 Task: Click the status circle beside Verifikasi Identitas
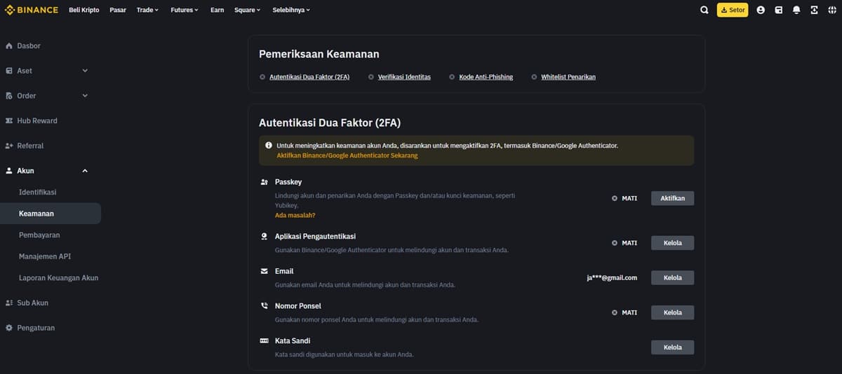pos(371,77)
